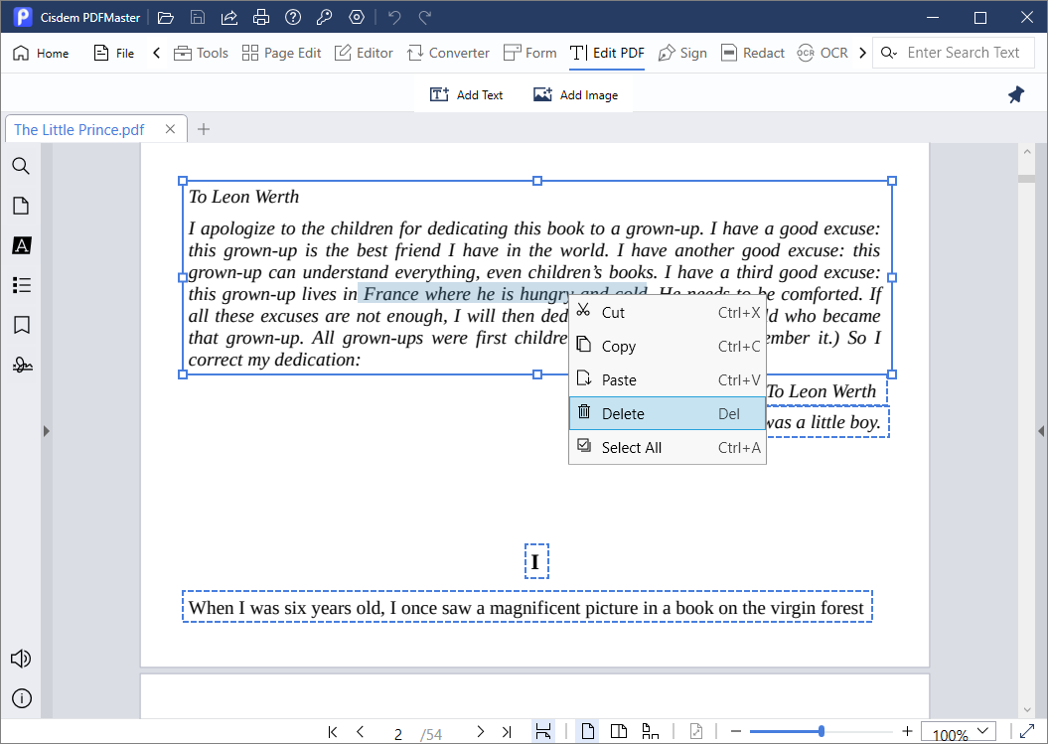The width and height of the screenshot is (1048, 744).
Task: Click the Add Text button
Action: click(466, 95)
